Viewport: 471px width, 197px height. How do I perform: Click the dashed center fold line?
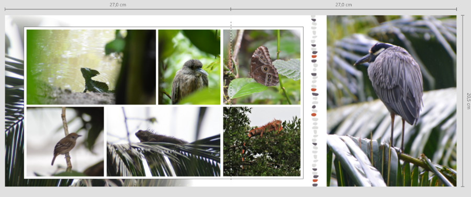click(231, 101)
